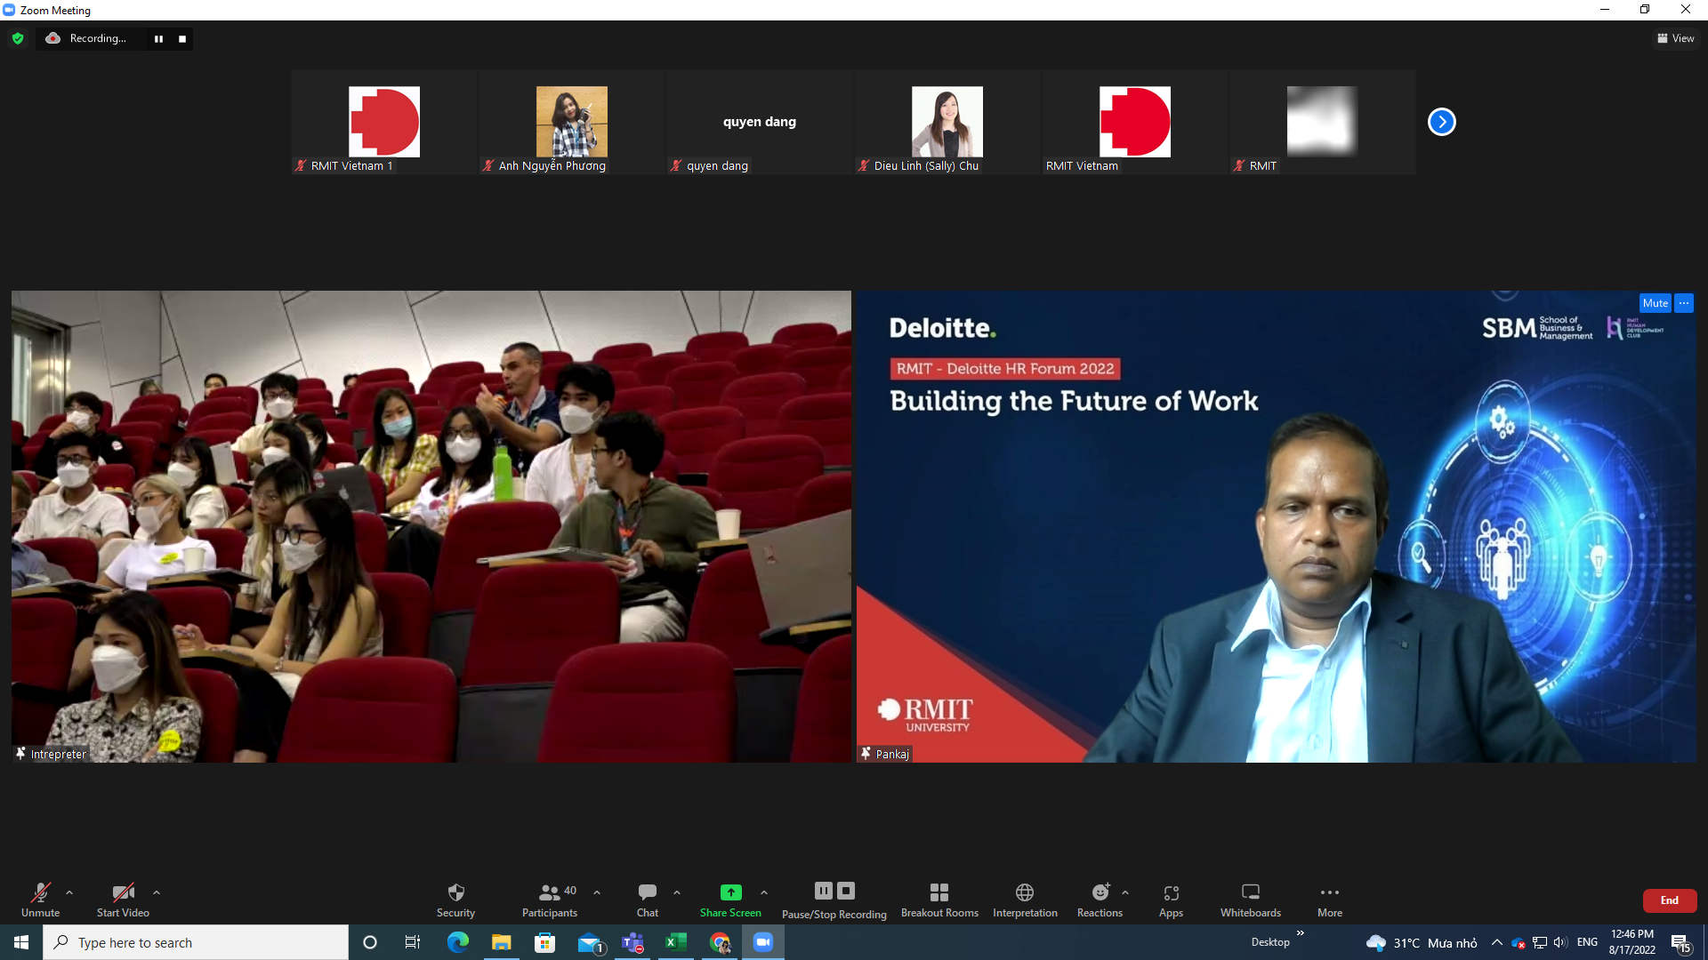This screenshot has width=1708, height=960.
Task: Select the unmuted RMIT Vietnam participant thumbnail
Action: click(x=1135, y=123)
